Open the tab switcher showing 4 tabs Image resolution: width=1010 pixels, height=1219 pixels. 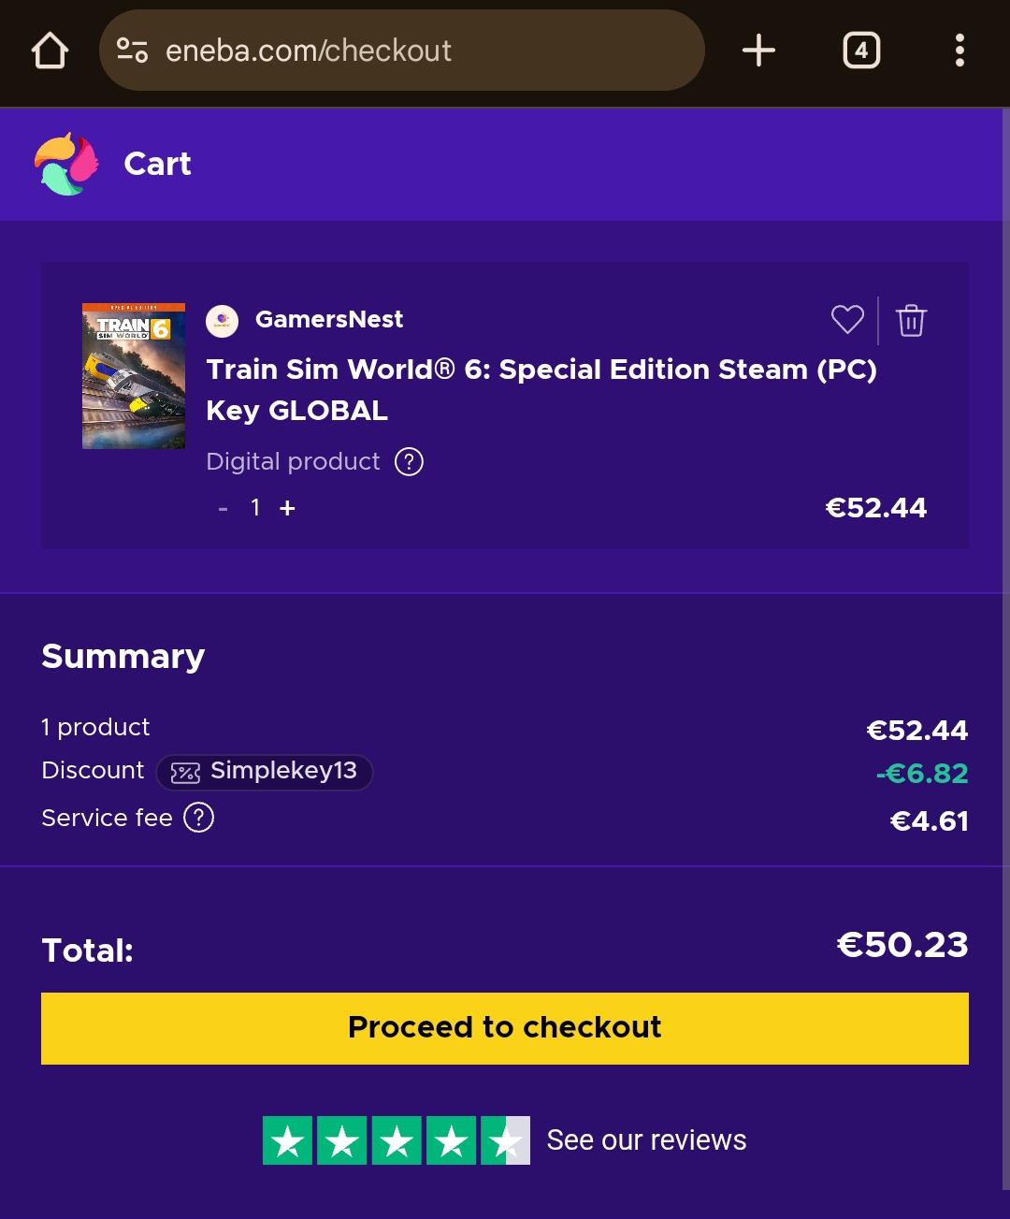[x=861, y=51]
